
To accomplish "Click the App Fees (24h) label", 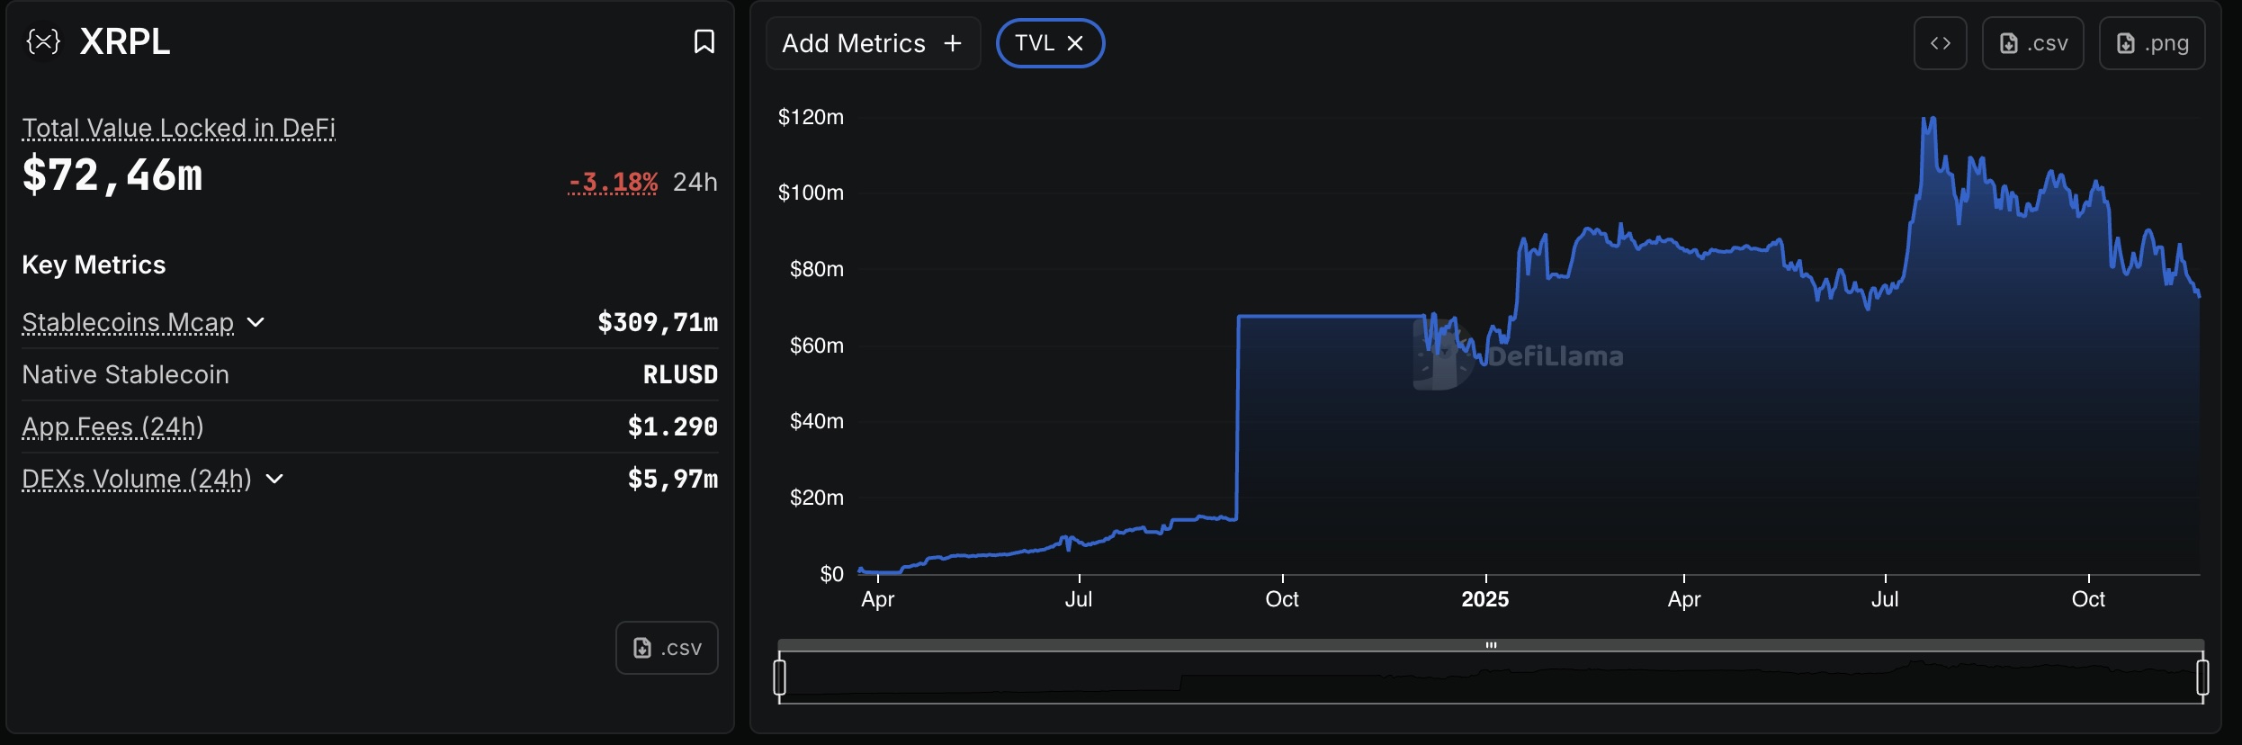I will (x=112, y=426).
